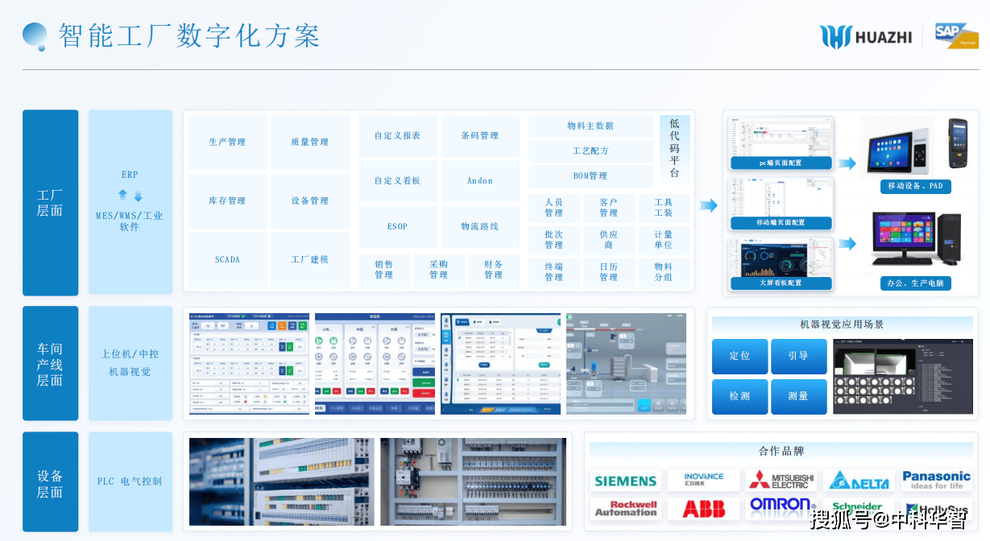
Task: Click the pc端页面配置 label
Action: click(x=781, y=163)
